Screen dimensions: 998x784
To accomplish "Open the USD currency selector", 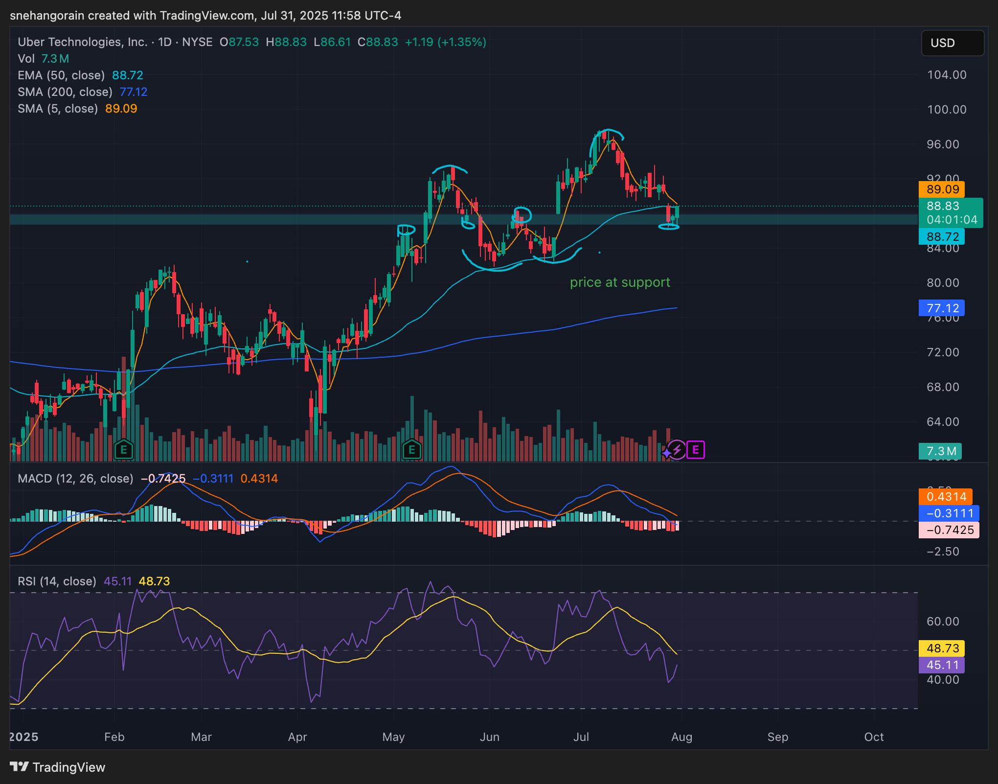I will click(953, 43).
